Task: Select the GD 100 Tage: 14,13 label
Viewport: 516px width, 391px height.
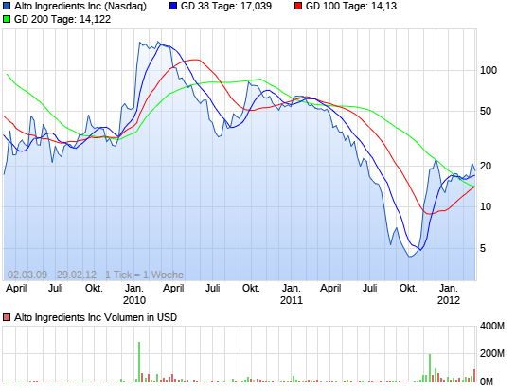Action: pyautogui.click(x=351, y=6)
